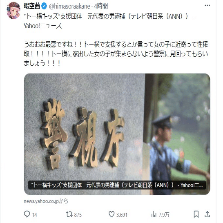
Task: Click the share upload icon
Action: 207,214
